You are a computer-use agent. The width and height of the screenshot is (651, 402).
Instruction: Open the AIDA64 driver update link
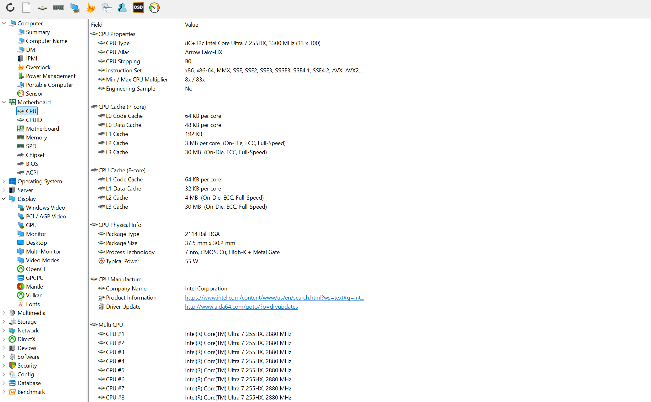point(241,306)
